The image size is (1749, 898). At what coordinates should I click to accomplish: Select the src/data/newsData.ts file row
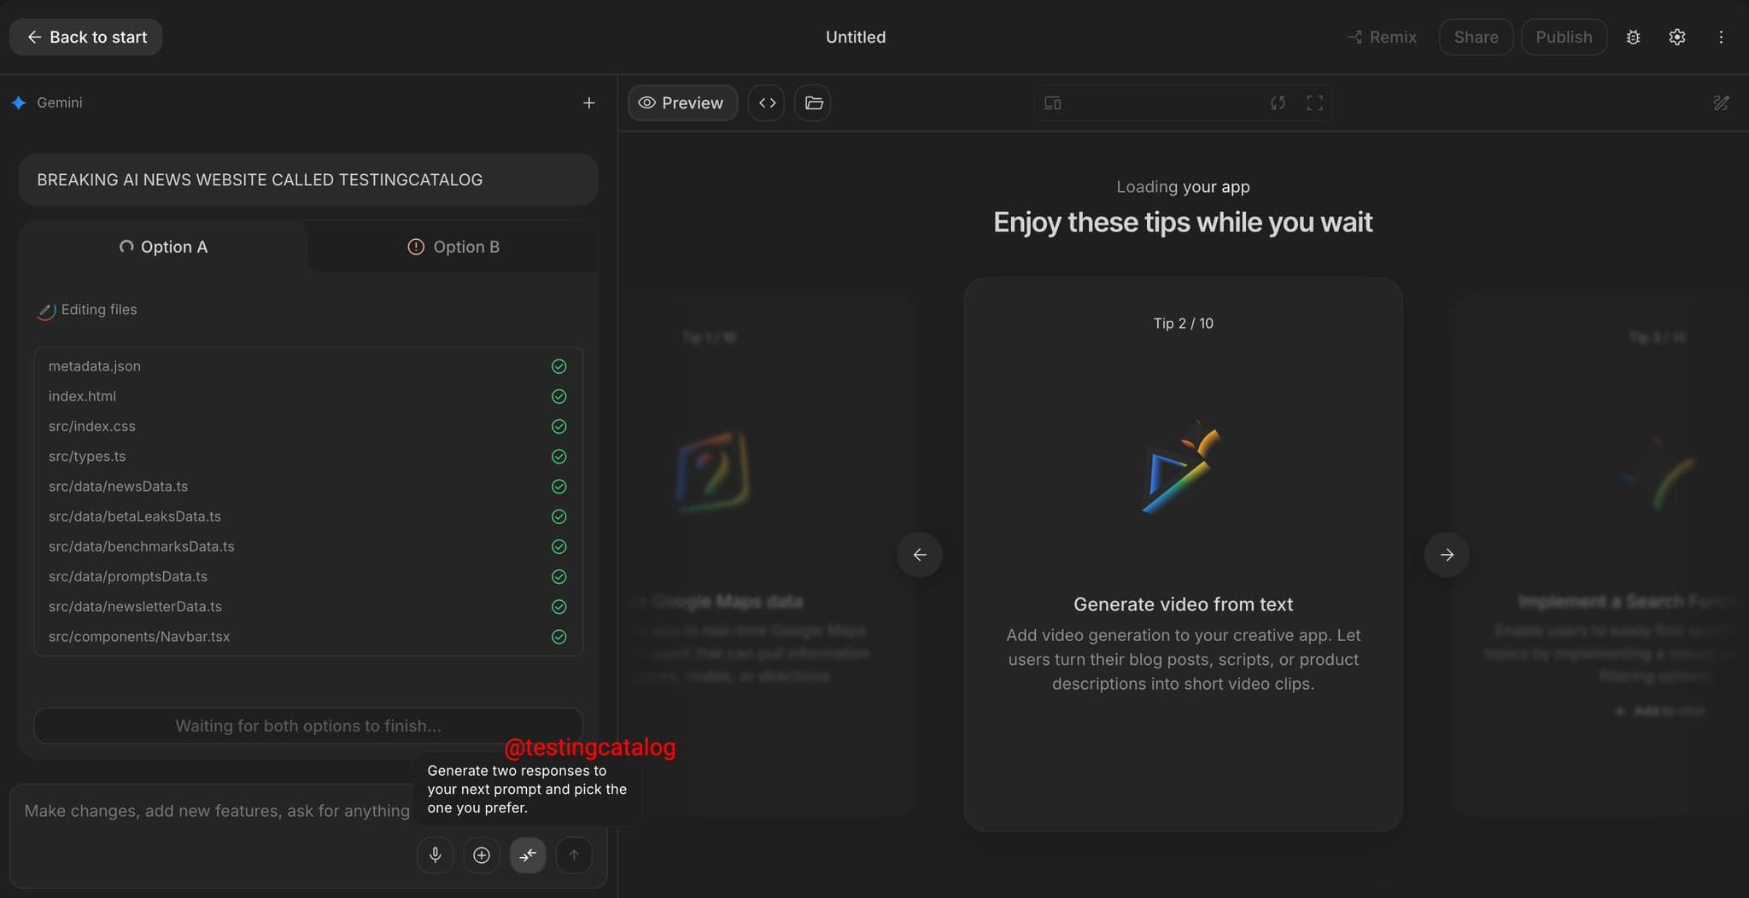pyautogui.click(x=308, y=487)
